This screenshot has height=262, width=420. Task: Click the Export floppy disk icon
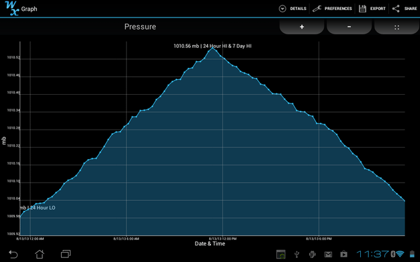(362, 9)
